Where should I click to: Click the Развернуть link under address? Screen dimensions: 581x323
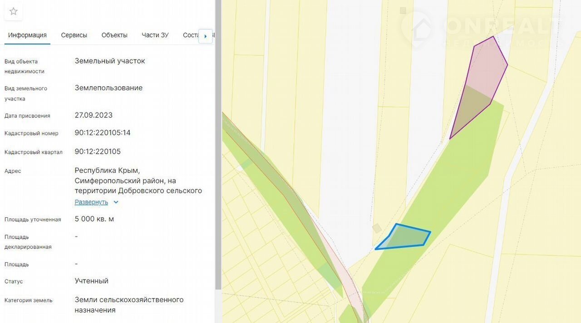pos(91,202)
